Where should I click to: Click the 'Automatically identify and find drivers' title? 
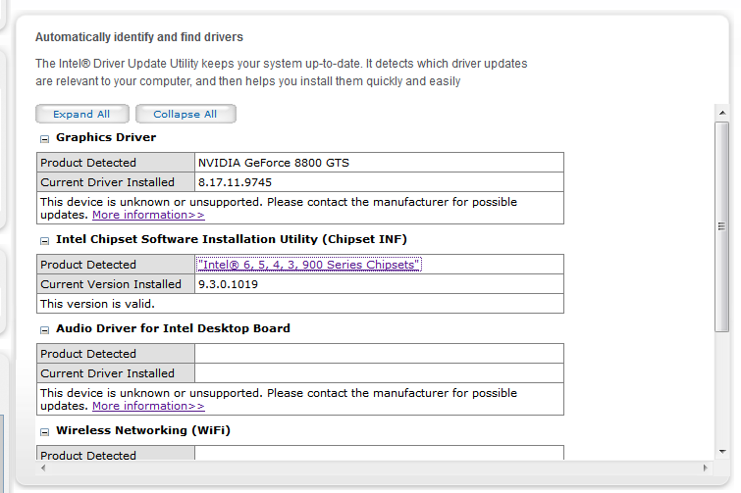coord(139,37)
